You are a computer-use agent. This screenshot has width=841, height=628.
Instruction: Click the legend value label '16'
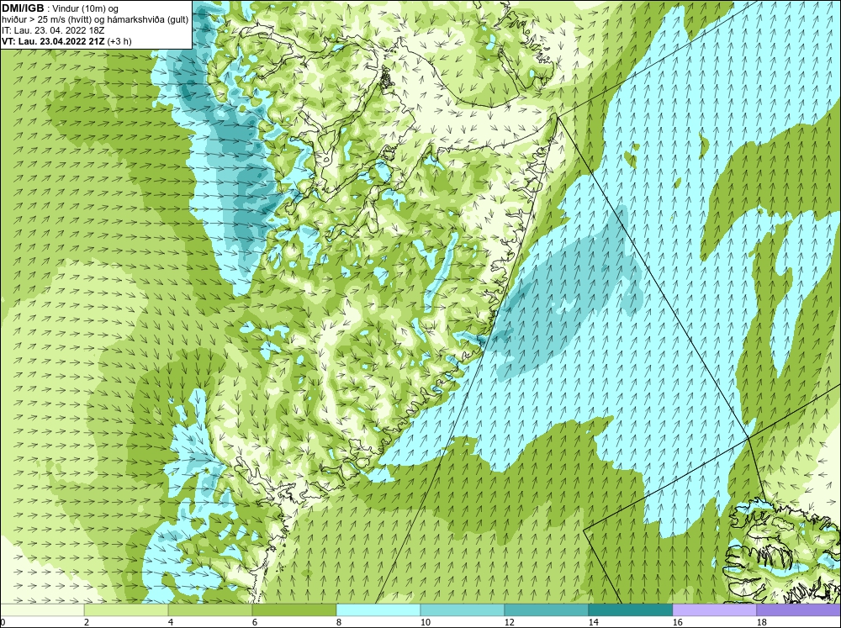pos(677,622)
